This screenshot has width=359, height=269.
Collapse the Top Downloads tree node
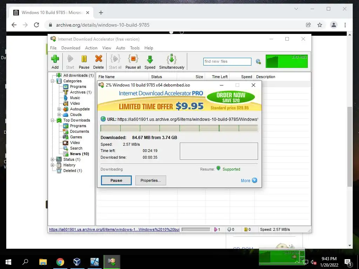[x=53, y=120]
